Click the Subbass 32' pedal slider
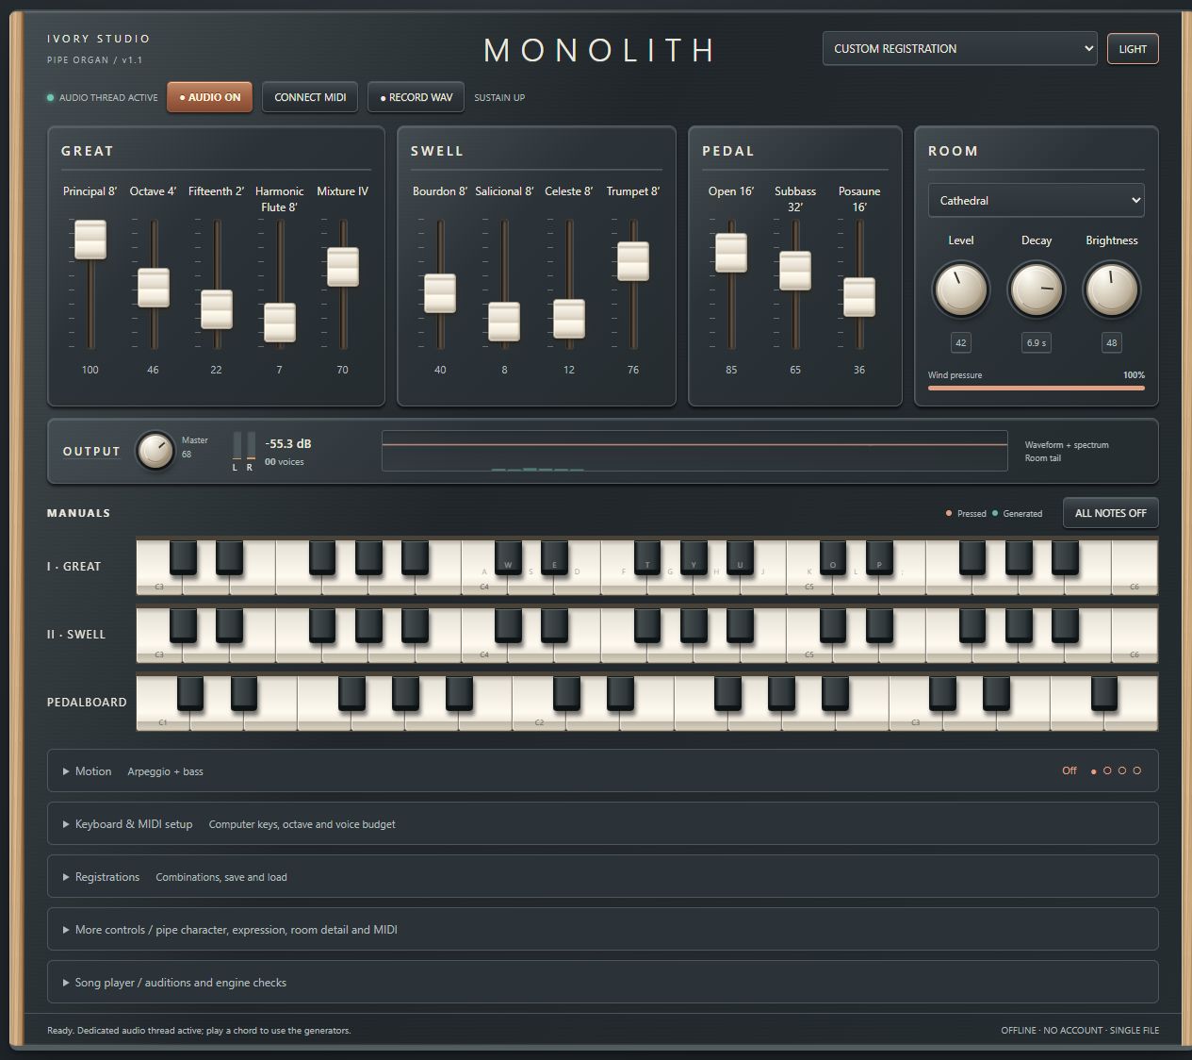Screen dimensions: 1192x1060 coord(795,271)
